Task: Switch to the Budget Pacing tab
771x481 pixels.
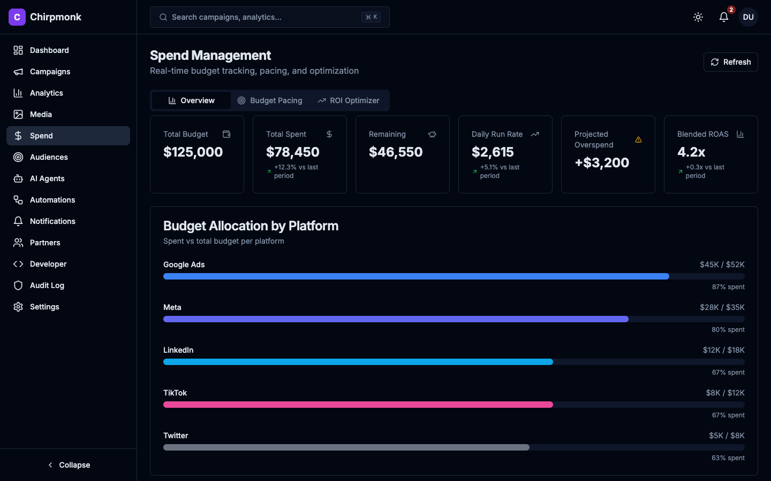Action: tap(270, 100)
